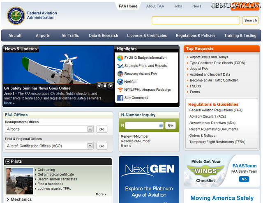Focus the N-Number input field
Viewport: 263px width, 203px height.
click(x=144, y=125)
